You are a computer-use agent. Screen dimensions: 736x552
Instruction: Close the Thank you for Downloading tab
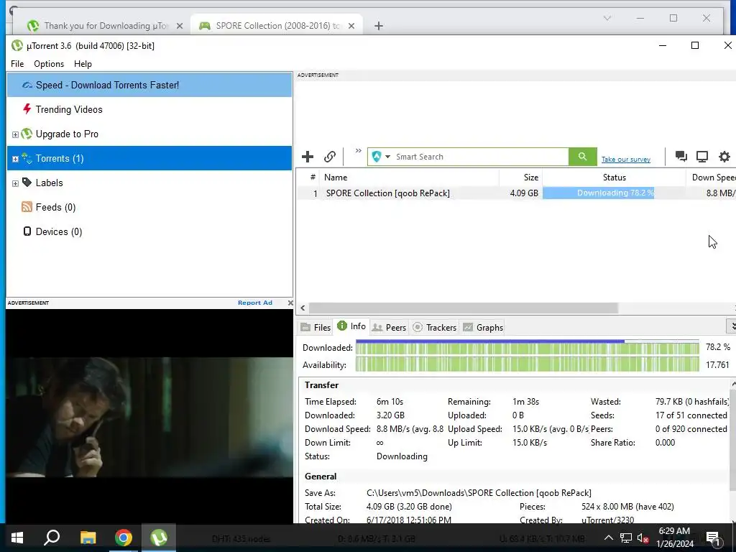(x=179, y=27)
